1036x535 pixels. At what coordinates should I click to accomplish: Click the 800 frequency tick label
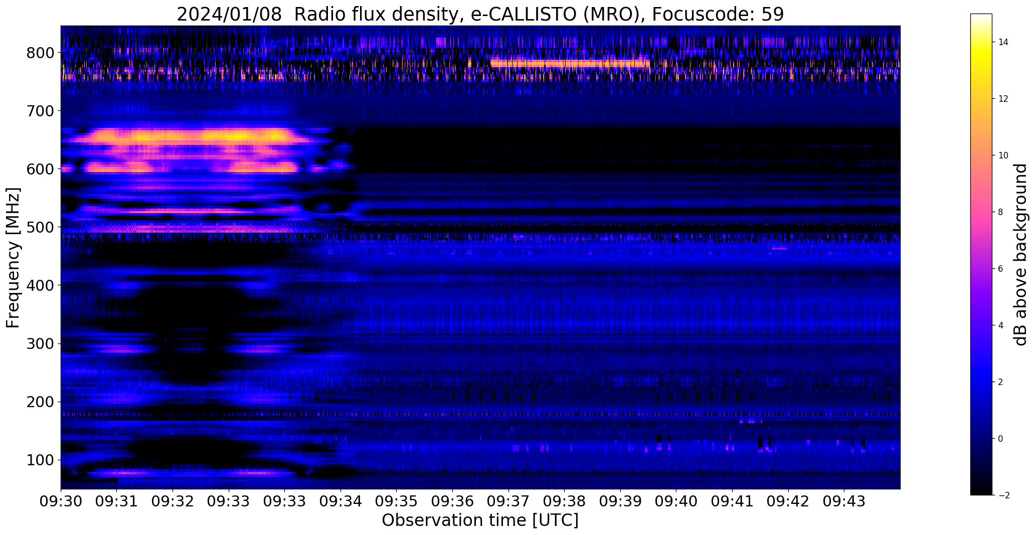pos(40,53)
